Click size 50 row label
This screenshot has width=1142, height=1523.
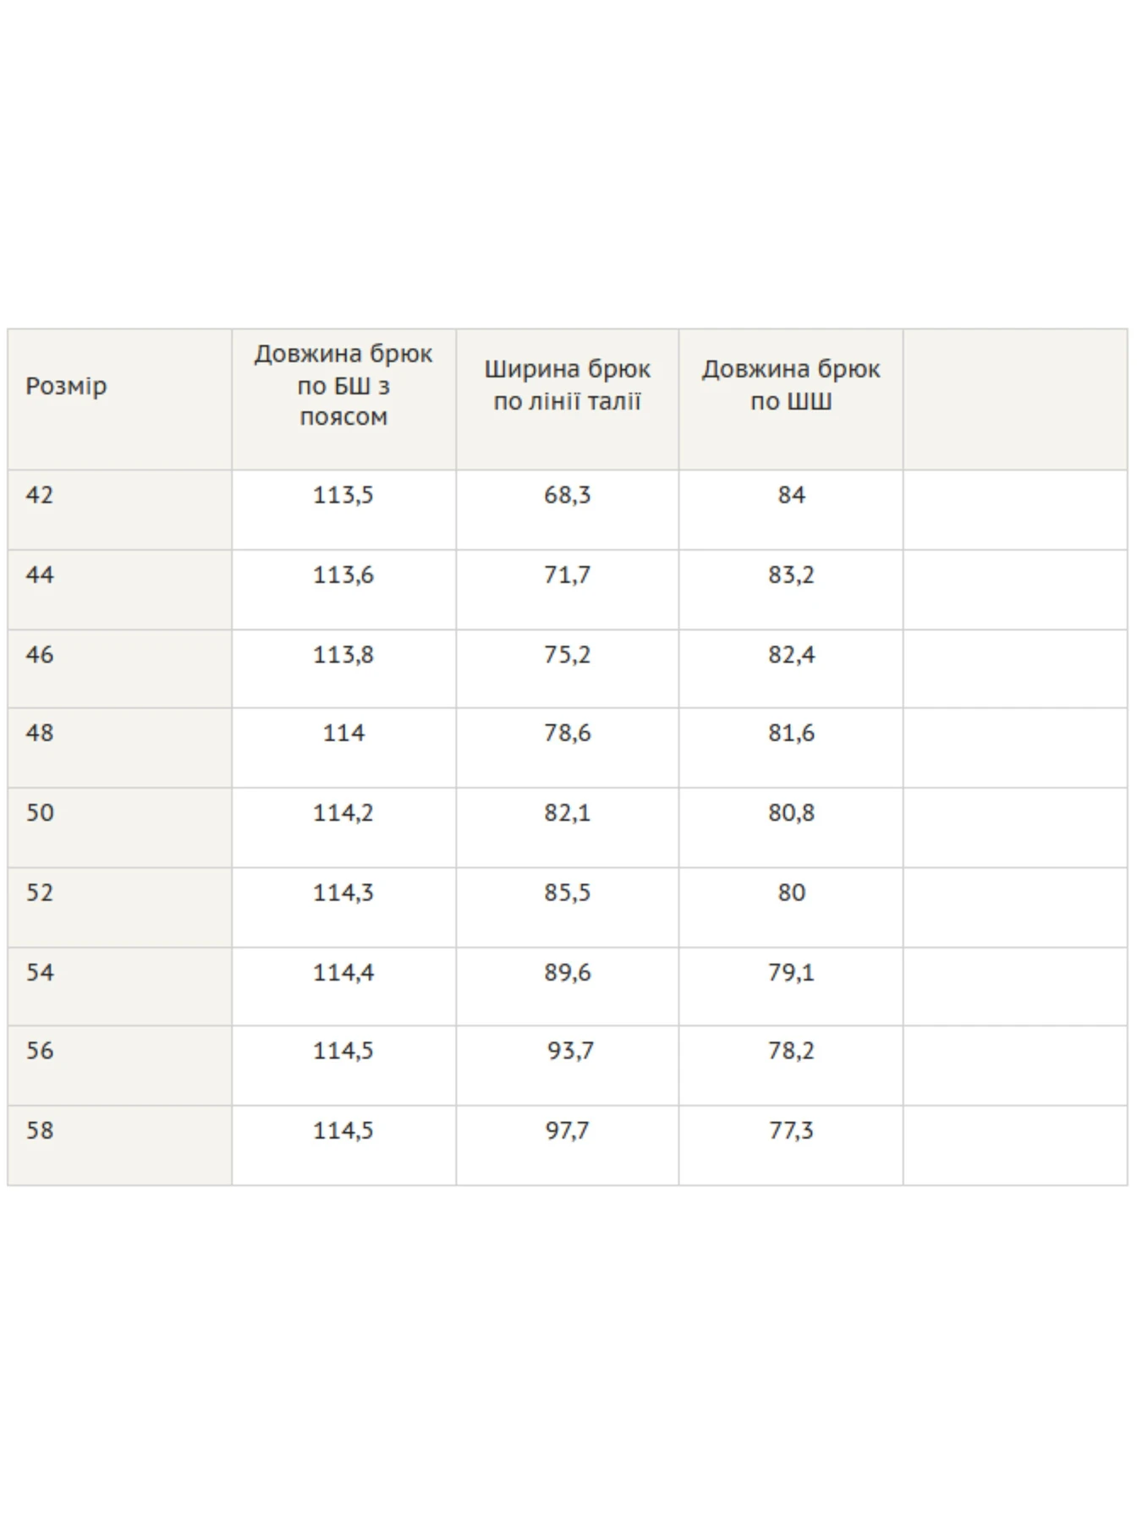click(x=40, y=813)
